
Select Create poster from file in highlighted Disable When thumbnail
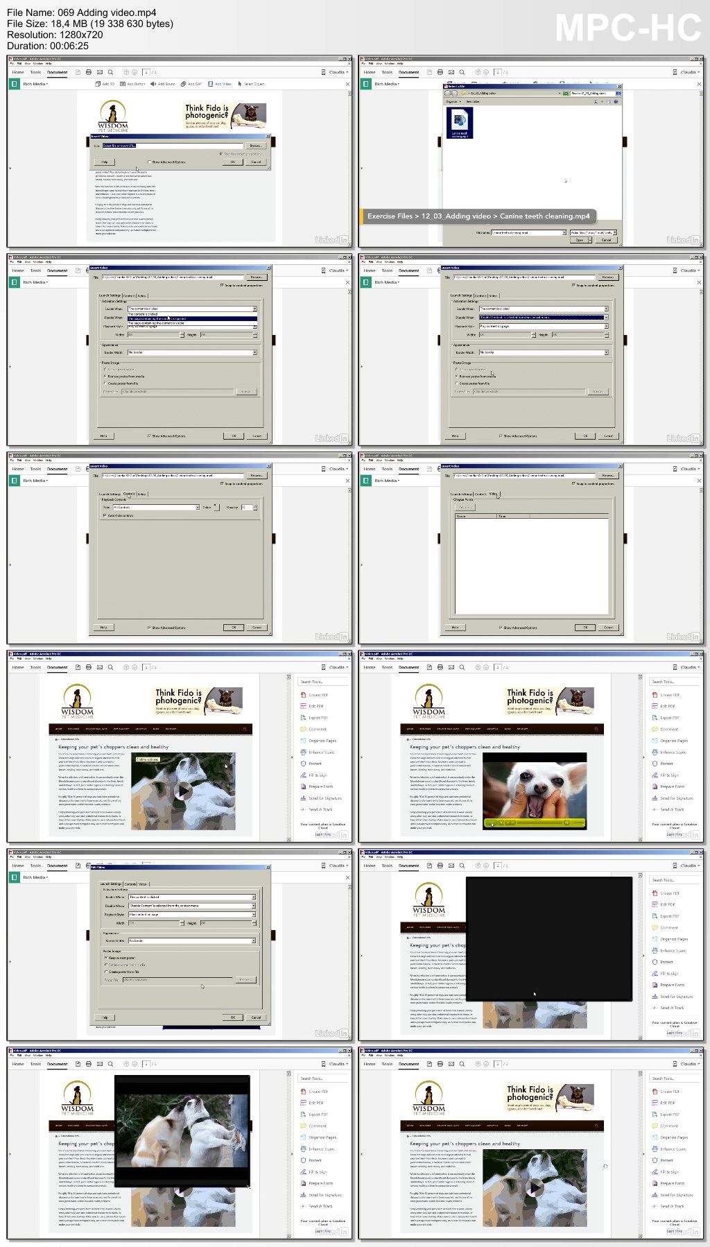[456, 383]
